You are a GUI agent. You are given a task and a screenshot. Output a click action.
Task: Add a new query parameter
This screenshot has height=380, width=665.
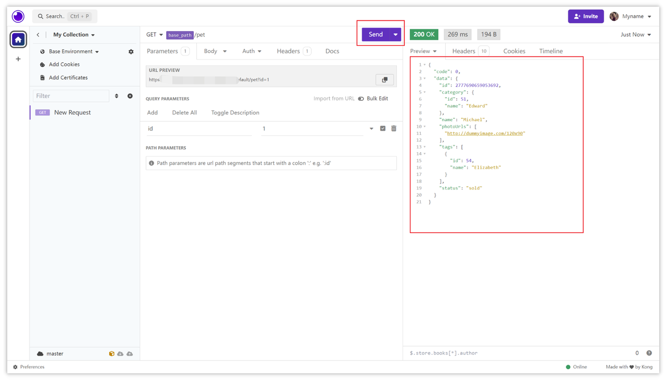click(152, 113)
